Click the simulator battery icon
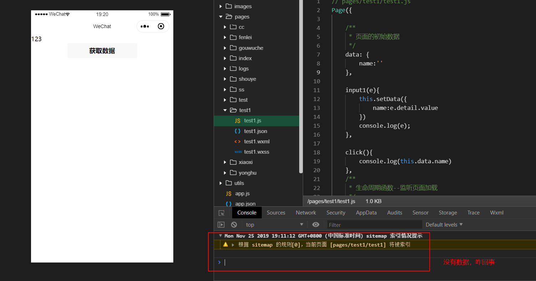Viewport: 536px width, 281px height. coord(165,14)
